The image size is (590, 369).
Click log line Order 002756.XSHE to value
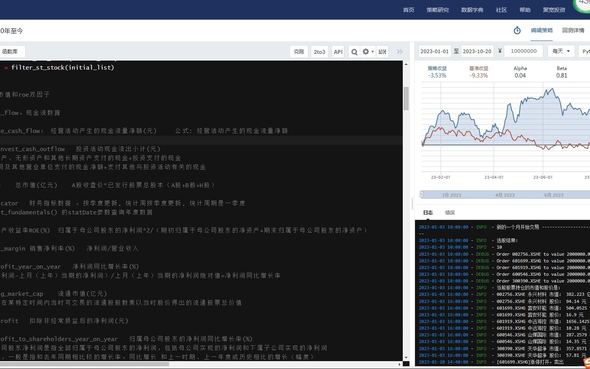(543, 254)
